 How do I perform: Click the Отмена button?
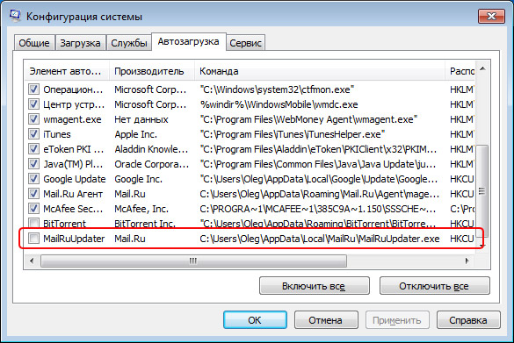point(326,320)
